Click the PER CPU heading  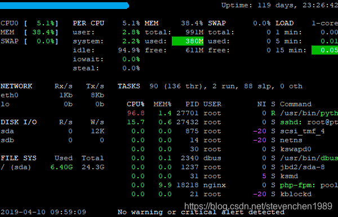coord(88,23)
